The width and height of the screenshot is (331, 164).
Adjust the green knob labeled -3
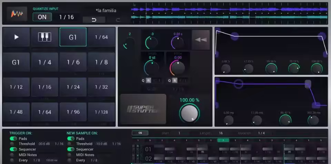pyautogui.click(x=151, y=43)
